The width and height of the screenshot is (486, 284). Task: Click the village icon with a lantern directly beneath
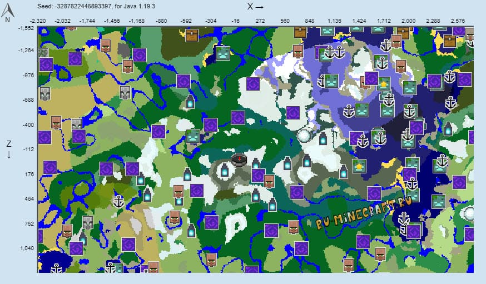(178, 192)
